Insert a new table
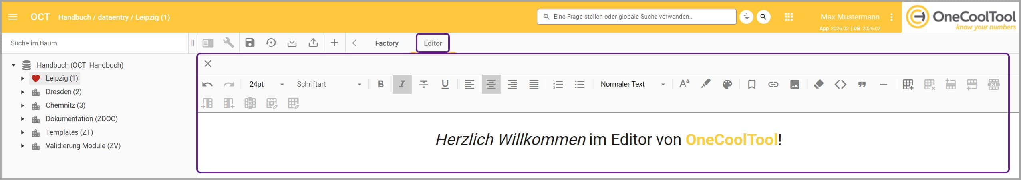This screenshot has width=1021, height=180. coord(908,84)
